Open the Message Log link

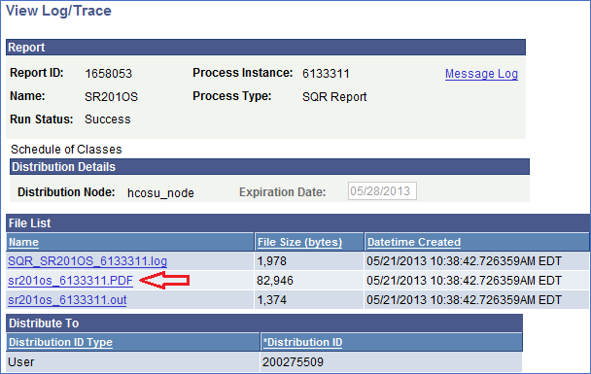[481, 74]
